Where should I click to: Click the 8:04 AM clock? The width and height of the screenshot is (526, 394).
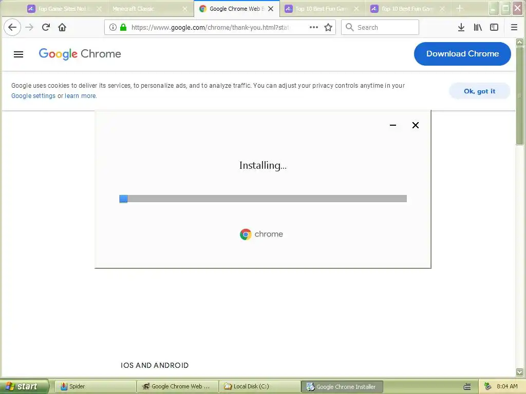[x=507, y=386]
